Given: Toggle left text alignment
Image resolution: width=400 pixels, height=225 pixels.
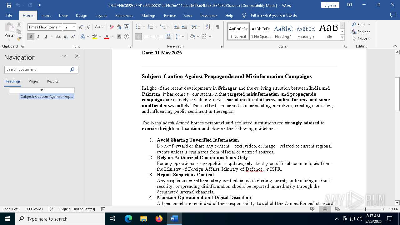Looking at the screenshot, I should pos(138,37).
